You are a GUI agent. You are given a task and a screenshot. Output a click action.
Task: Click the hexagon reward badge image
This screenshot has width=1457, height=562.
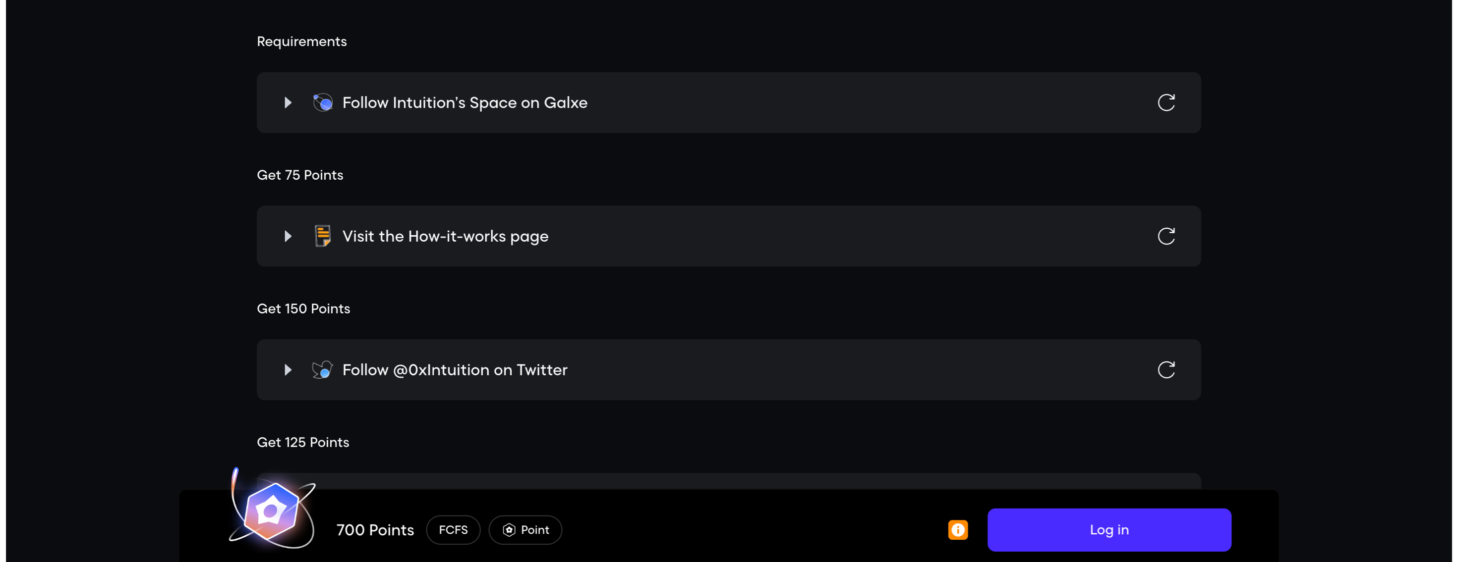coord(272,511)
